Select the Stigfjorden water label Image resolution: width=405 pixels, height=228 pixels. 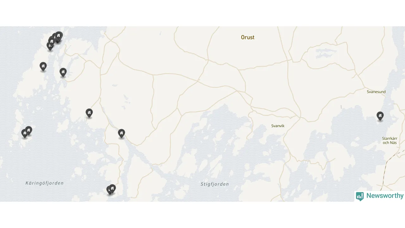tap(215, 184)
